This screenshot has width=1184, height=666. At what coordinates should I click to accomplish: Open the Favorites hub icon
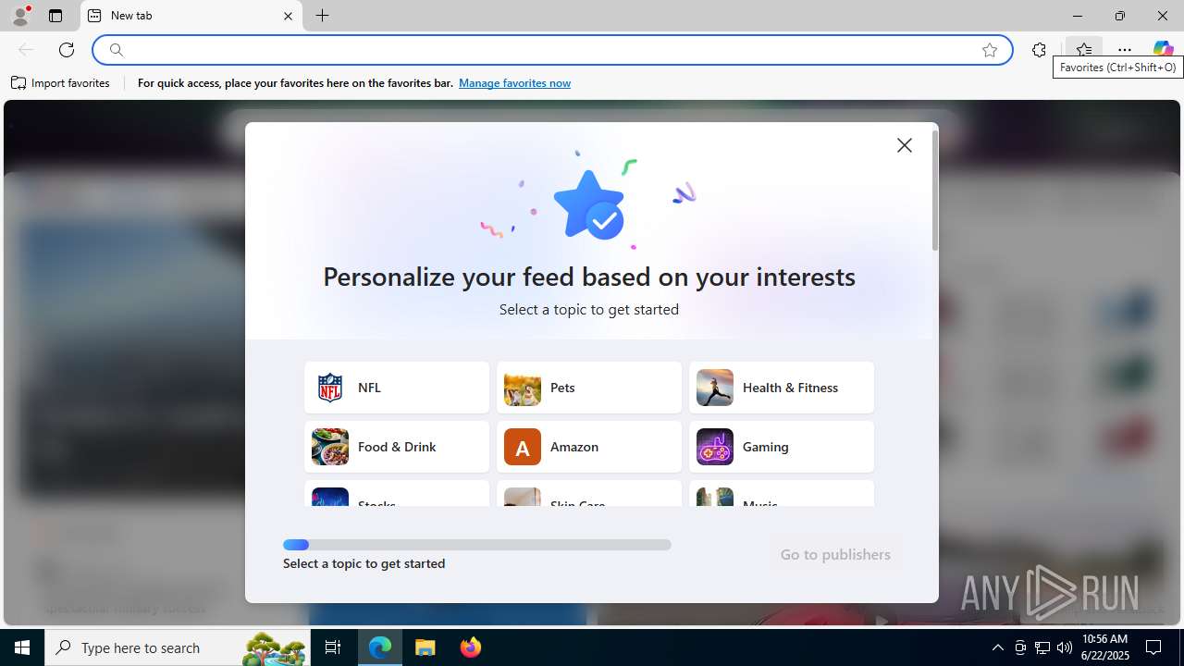tap(1083, 50)
